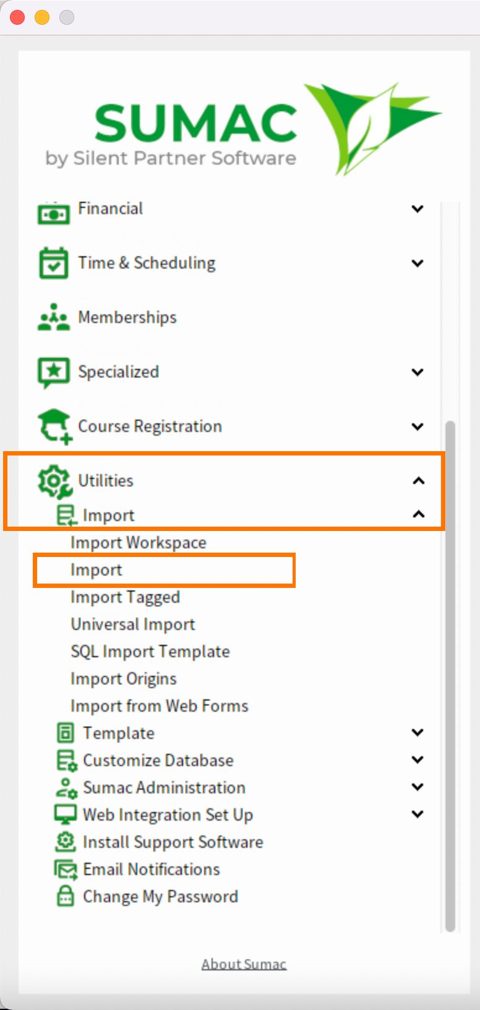Click the Customize Database label text
Image resolution: width=480 pixels, height=1010 pixels.
[x=158, y=761]
